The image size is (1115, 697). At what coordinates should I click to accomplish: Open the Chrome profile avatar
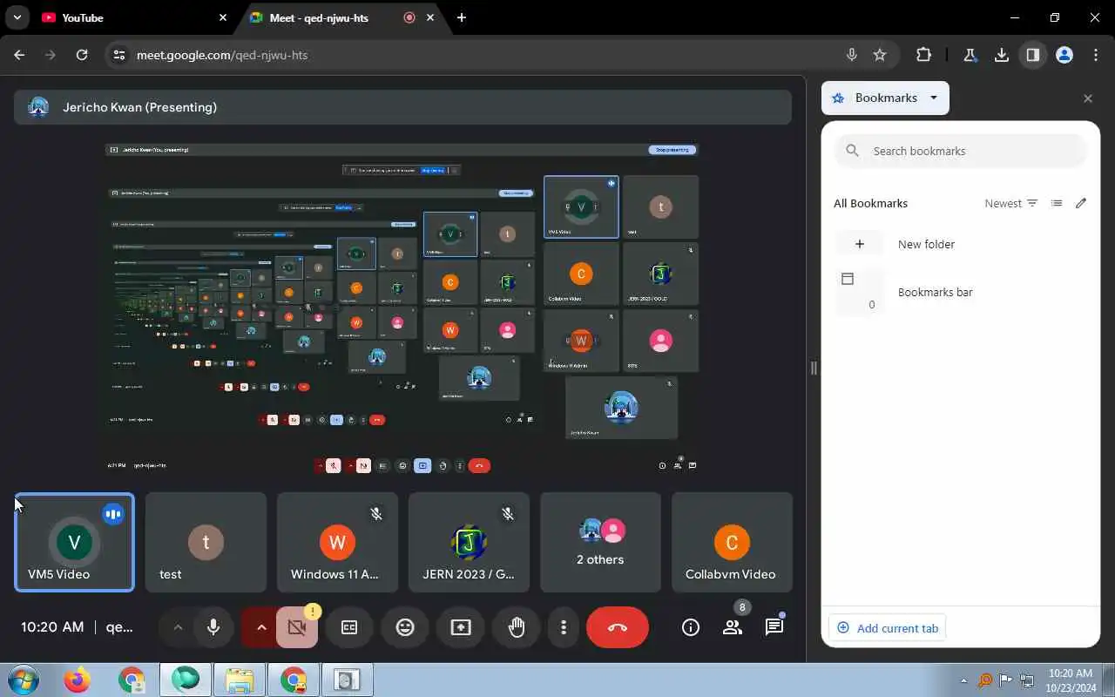1064,55
